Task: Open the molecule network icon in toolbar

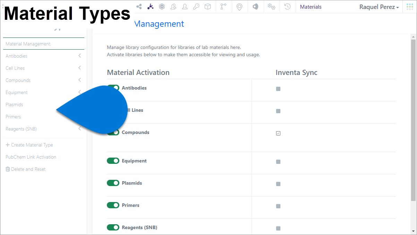Action: pos(150,7)
